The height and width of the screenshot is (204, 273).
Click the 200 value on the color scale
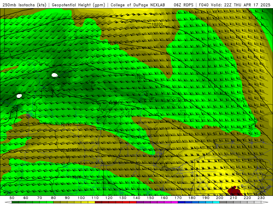click(x=219, y=198)
